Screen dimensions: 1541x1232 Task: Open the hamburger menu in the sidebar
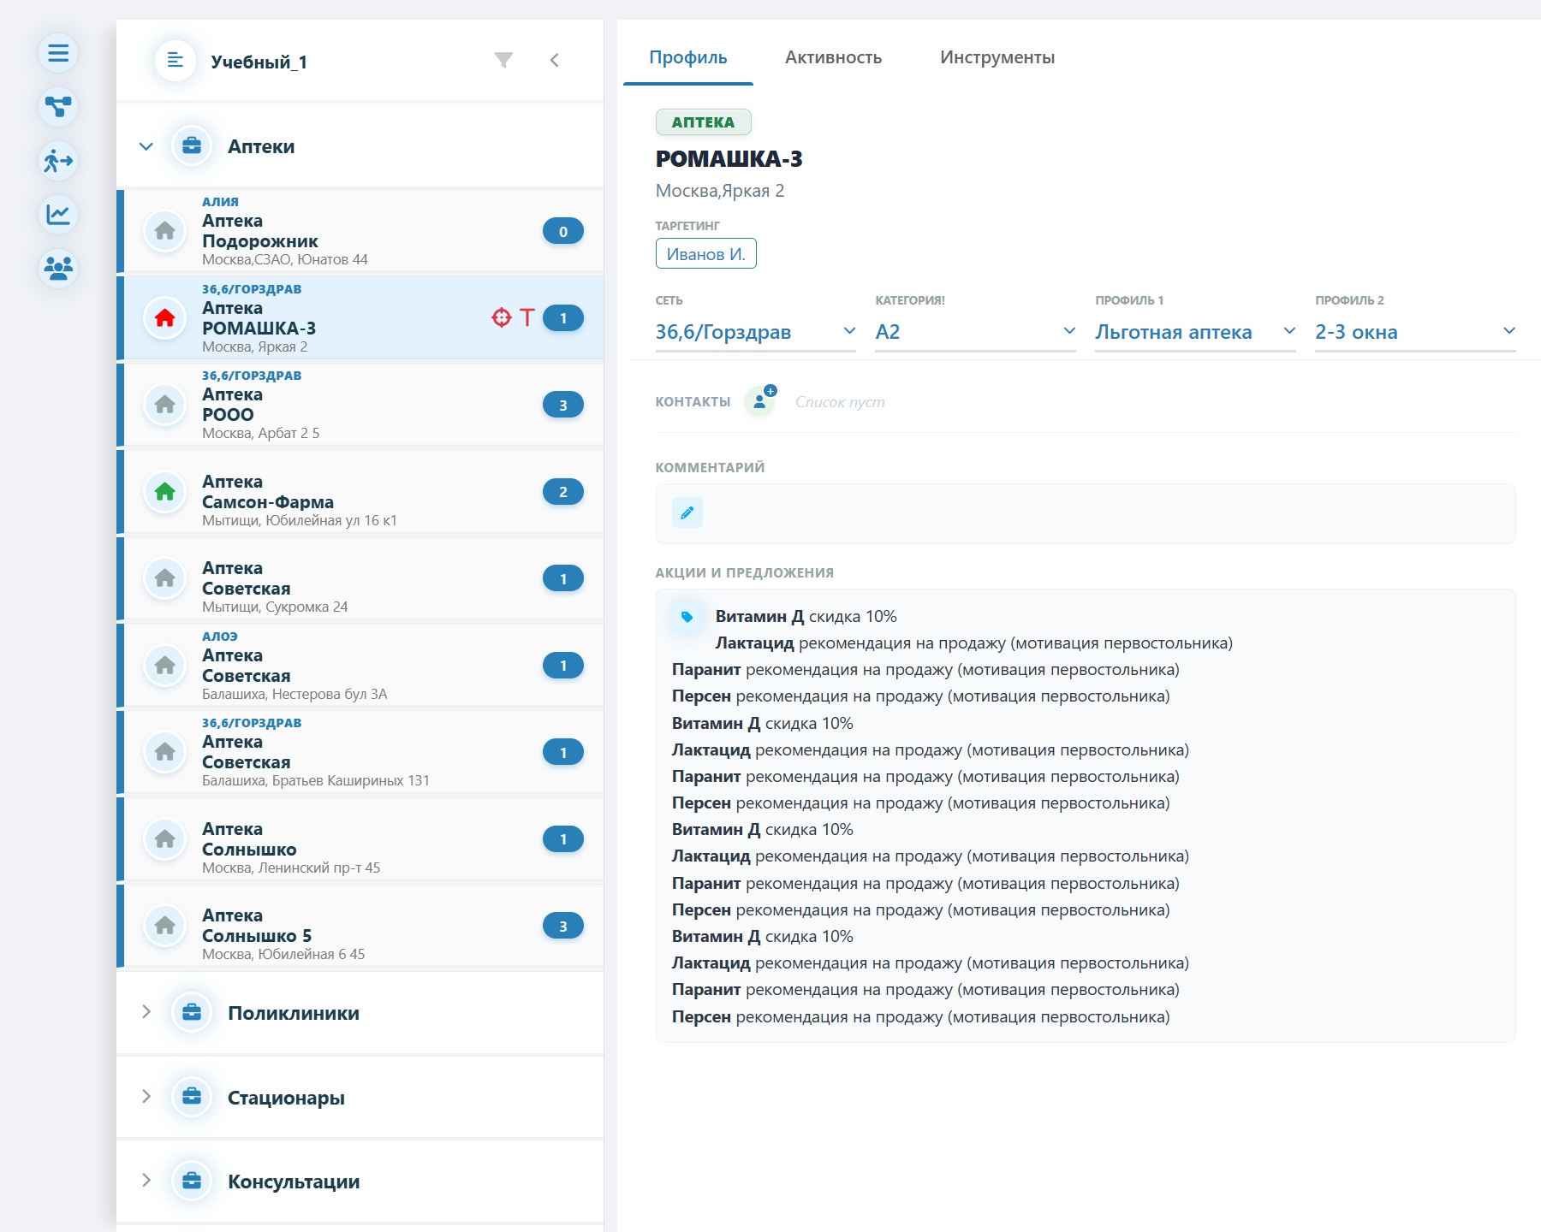pos(57,53)
